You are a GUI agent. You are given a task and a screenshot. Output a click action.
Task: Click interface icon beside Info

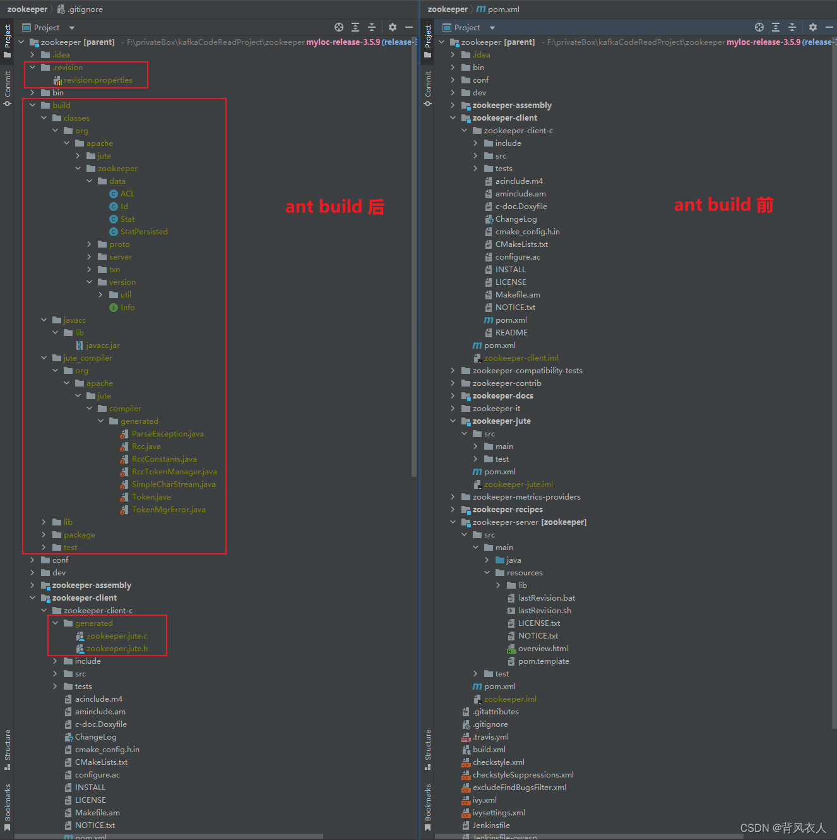[x=114, y=308]
